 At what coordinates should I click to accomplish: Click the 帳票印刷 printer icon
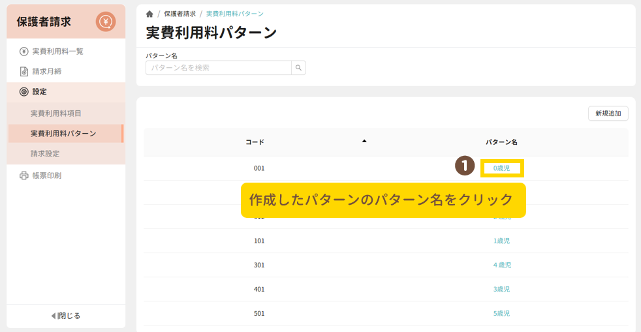[24, 175]
